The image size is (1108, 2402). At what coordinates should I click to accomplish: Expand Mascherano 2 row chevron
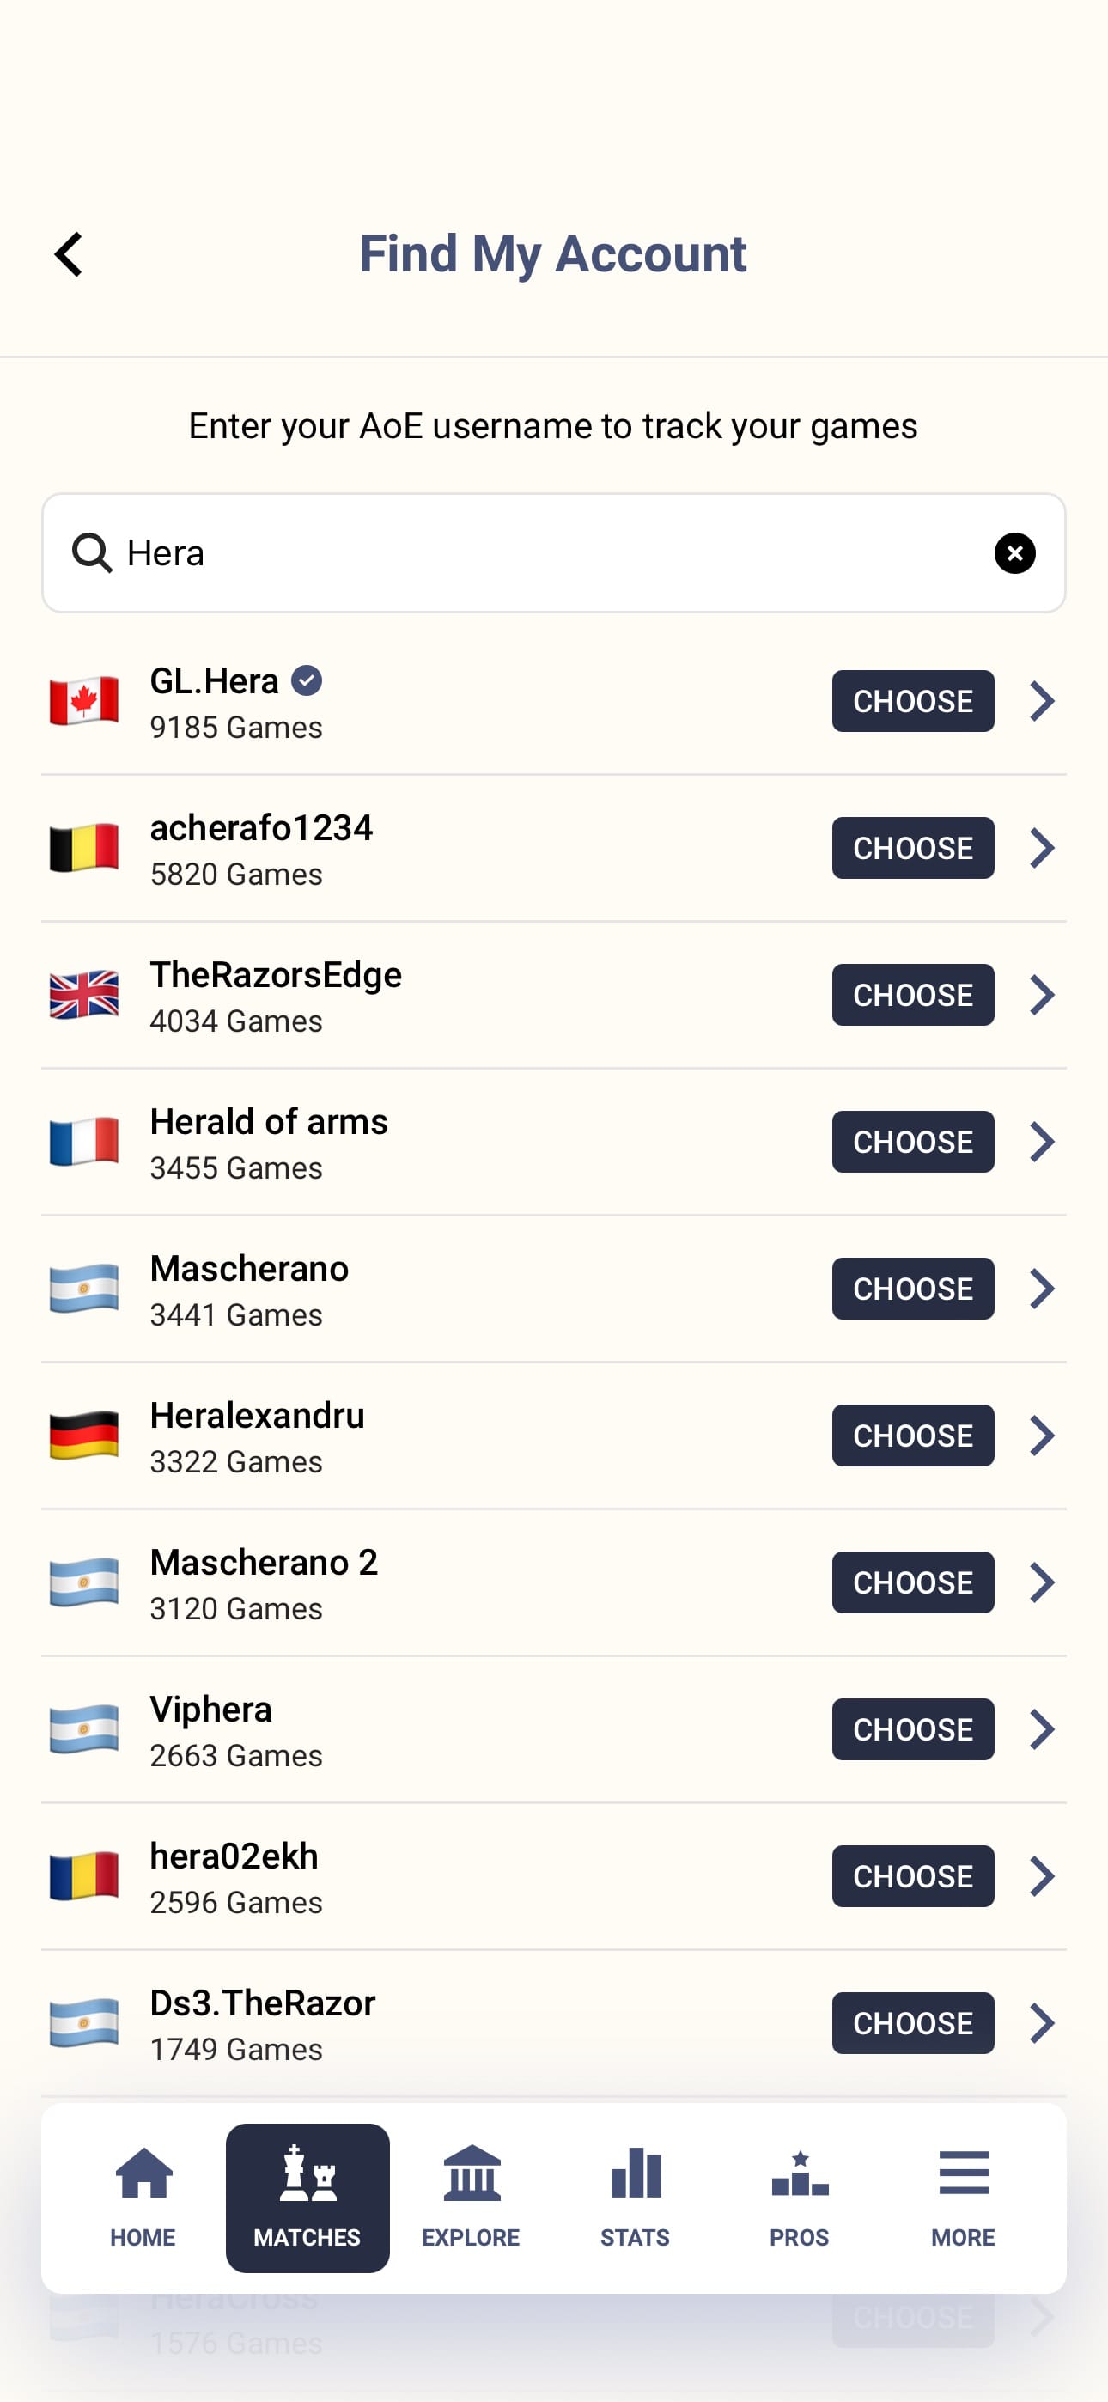(x=1042, y=1582)
